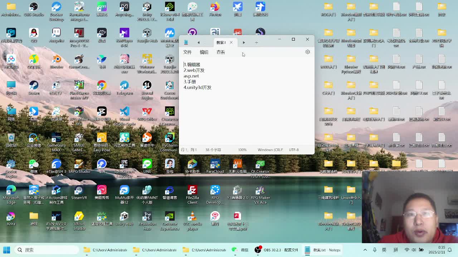Open the 文件 menu in Notepad
The width and height of the screenshot is (458, 257).
187,52
